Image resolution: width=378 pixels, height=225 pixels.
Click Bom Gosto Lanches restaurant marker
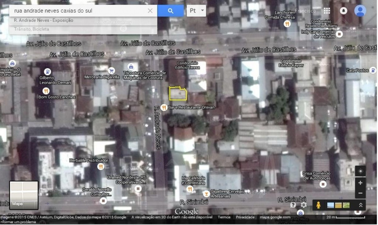pos(46,91)
